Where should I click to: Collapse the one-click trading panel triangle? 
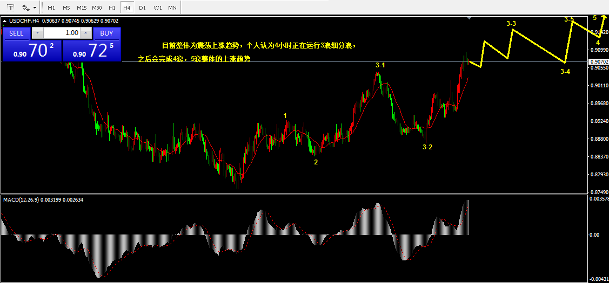click(4, 21)
